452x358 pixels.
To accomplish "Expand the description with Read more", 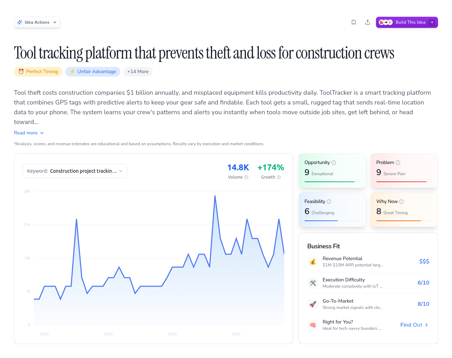I will (29, 133).
